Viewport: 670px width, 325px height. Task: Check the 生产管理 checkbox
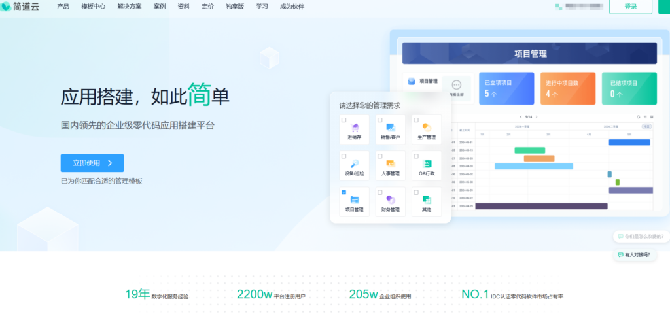tap(416, 120)
